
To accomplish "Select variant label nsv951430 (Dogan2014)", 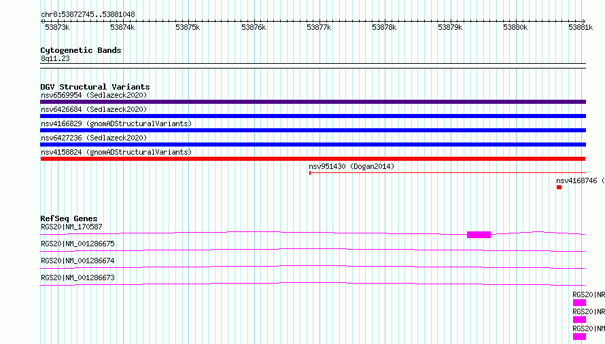I will point(351,166).
